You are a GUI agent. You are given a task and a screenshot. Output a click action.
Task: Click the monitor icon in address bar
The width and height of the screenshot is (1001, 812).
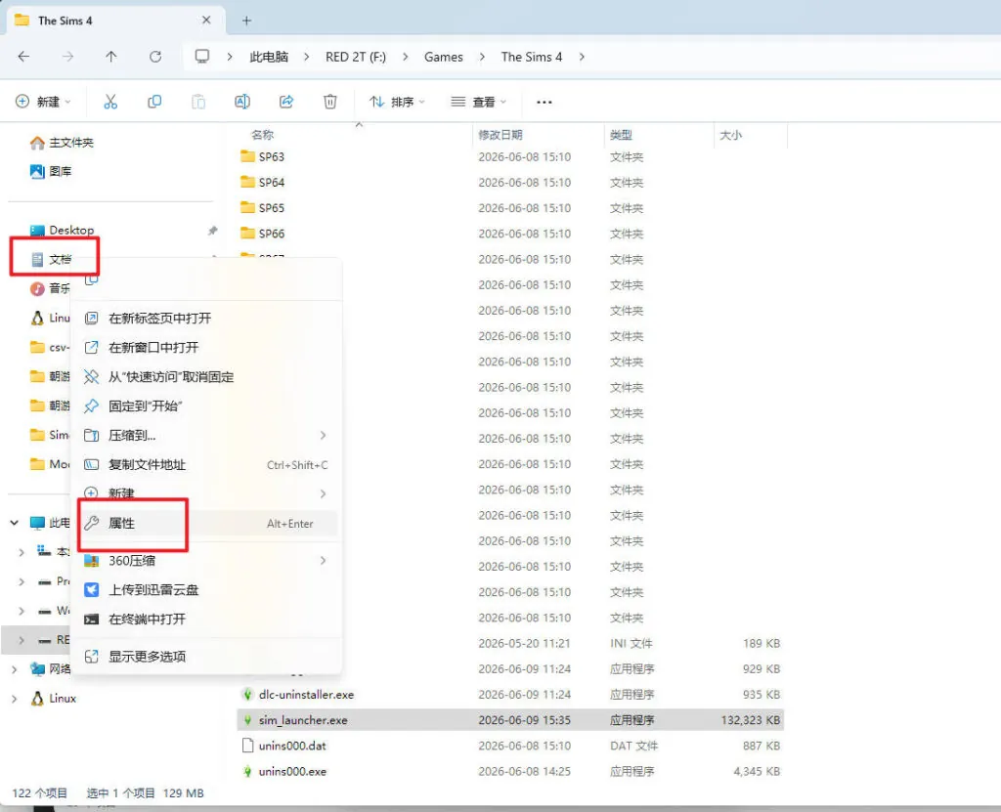click(202, 57)
